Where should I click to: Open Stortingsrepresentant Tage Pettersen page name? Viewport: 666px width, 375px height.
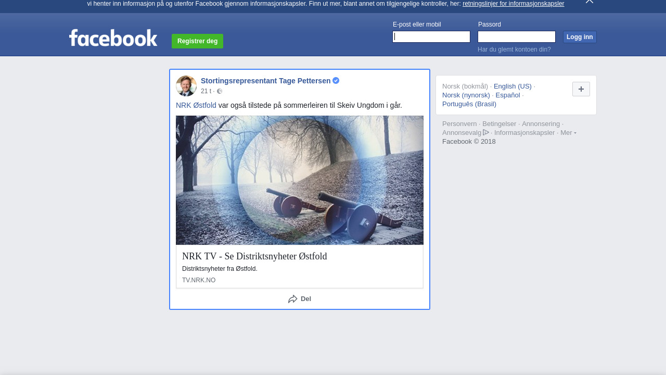coord(265,81)
